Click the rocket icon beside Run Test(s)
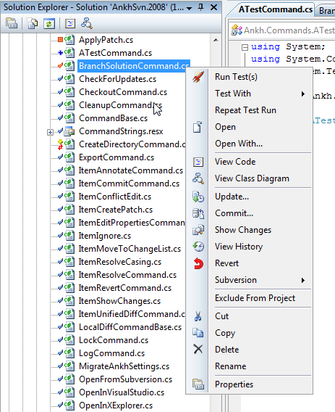This screenshot has height=412, width=335. 198,77
